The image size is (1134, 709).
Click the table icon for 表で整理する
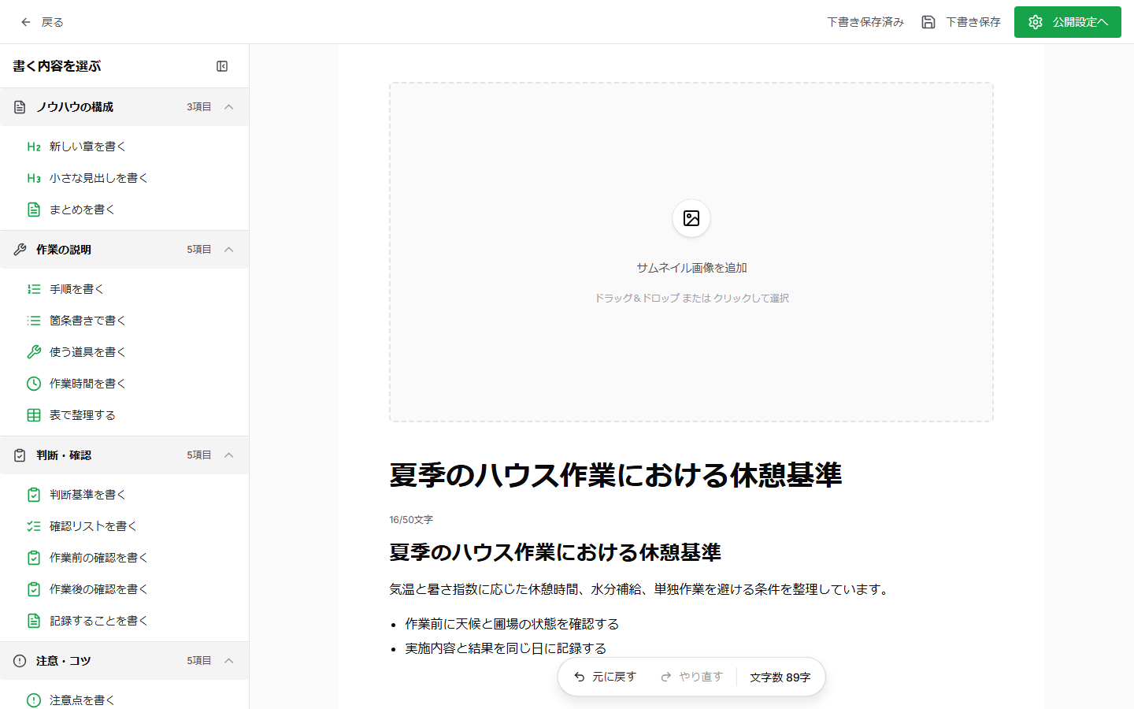(x=34, y=415)
